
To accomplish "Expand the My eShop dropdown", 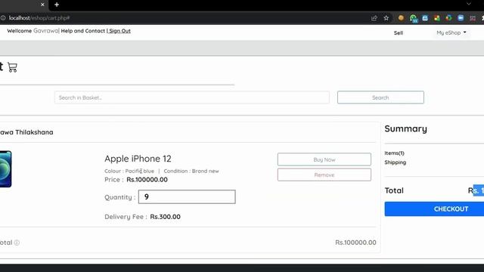I will [451, 32].
